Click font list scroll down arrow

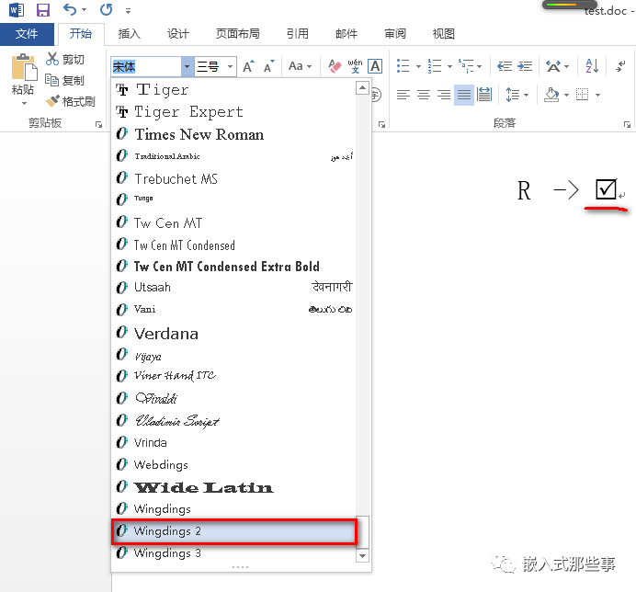[x=362, y=555]
